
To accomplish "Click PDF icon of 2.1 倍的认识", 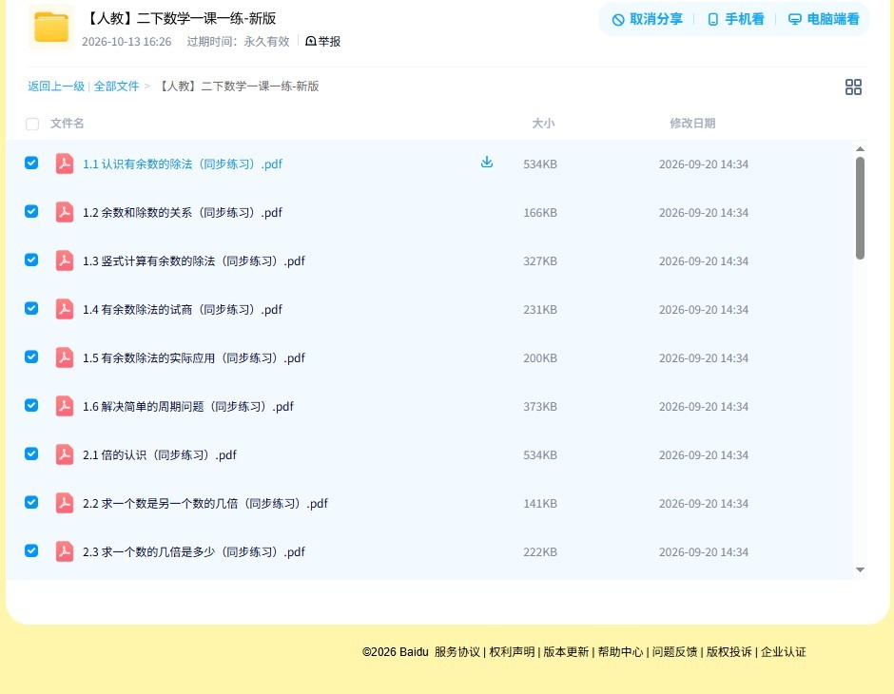I will pyautogui.click(x=64, y=454).
